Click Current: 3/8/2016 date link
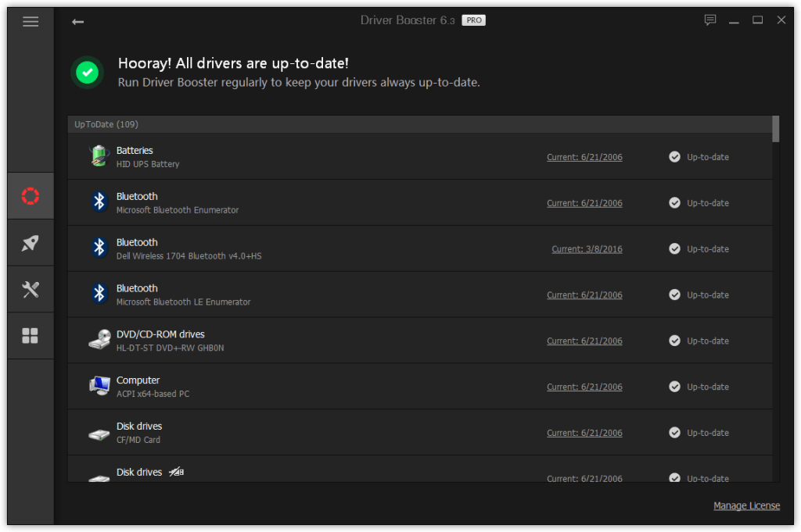 point(587,249)
